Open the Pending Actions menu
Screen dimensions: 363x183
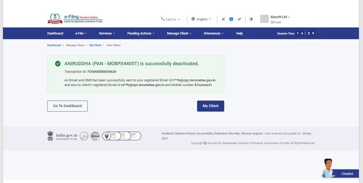point(141,33)
